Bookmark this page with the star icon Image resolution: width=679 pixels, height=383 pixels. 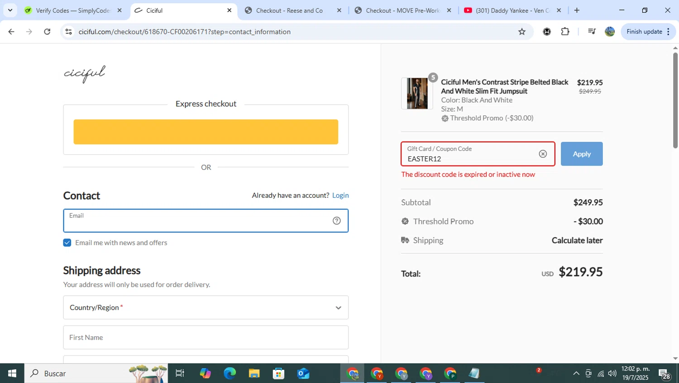tap(522, 32)
